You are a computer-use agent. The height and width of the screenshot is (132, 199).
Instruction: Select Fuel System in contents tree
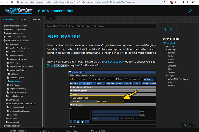[x=16, y=81]
